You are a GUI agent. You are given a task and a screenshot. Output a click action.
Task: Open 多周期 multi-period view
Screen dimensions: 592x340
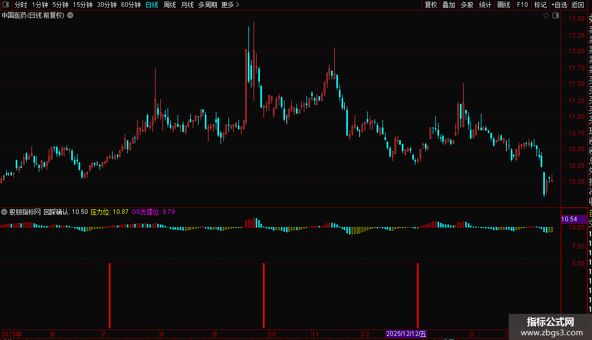tap(207, 5)
